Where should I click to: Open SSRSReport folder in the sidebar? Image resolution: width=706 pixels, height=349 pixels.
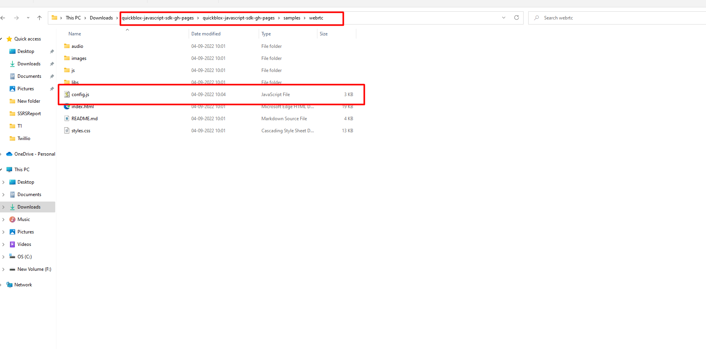(29, 114)
